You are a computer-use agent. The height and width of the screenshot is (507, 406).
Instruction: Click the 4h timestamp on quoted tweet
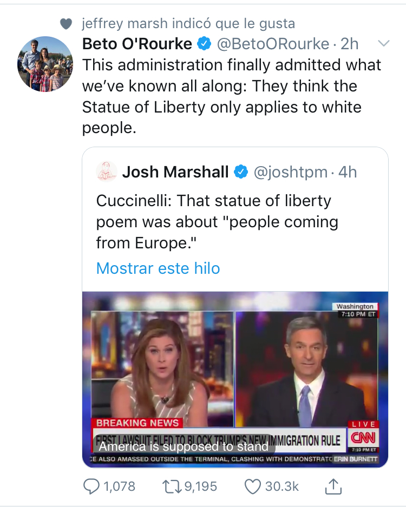(348, 172)
